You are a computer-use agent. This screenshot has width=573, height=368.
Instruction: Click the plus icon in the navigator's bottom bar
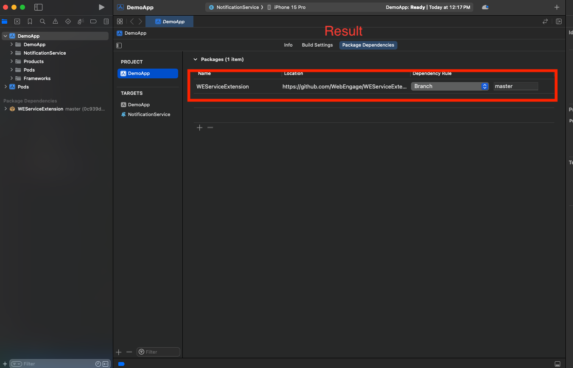click(x=5, y=364)
